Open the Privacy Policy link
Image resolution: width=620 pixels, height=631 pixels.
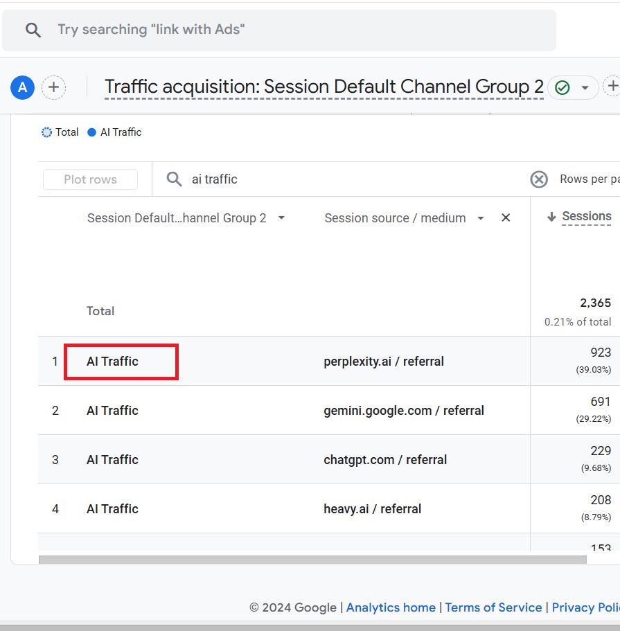point(586,607)
